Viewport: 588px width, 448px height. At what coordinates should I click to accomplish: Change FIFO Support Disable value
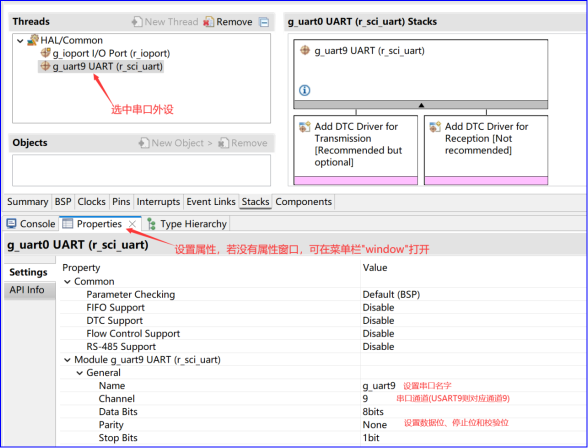(x=473, y=307)
